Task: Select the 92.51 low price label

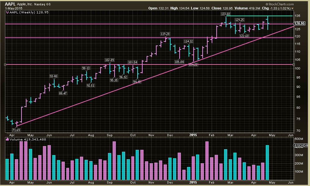Action: (x=91, y=85)
